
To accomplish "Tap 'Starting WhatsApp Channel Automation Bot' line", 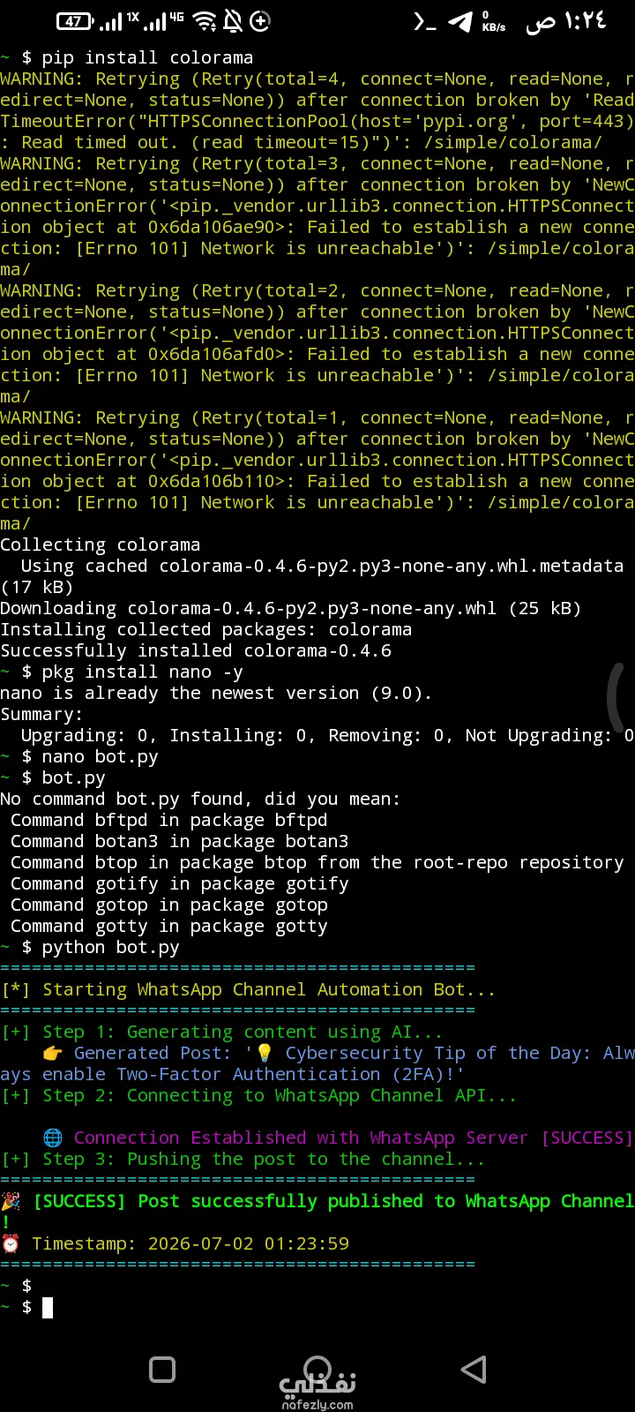I will click(249, 989).
